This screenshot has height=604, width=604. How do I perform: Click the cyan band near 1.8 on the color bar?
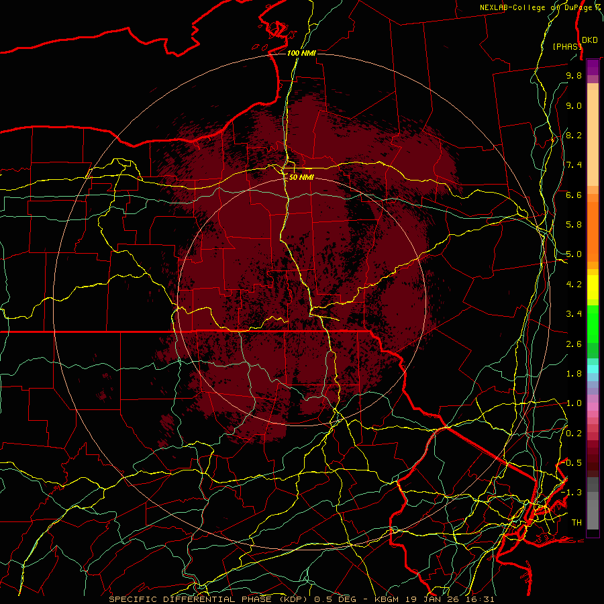[593, 369]
